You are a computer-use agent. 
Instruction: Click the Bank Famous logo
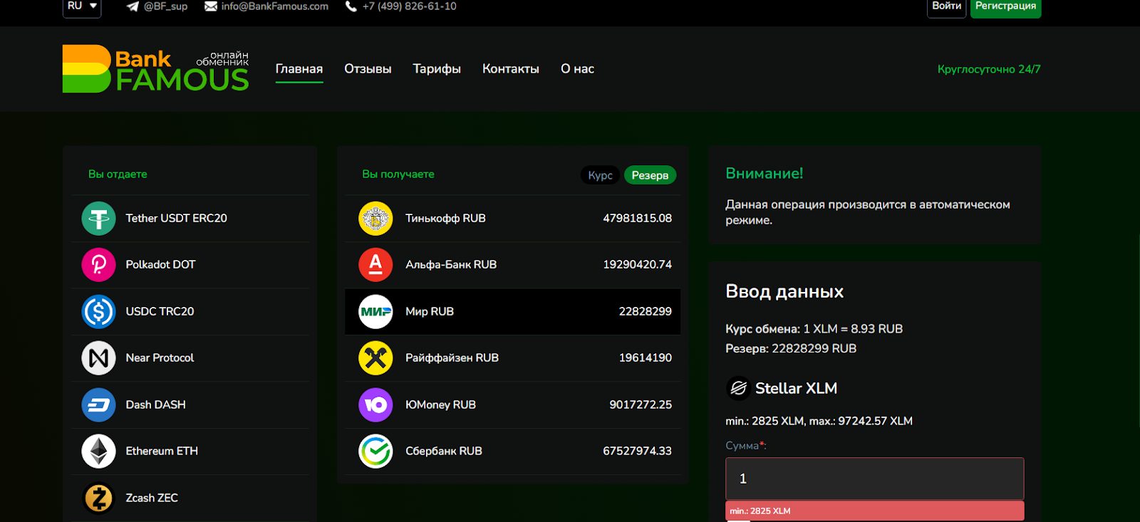(155, 69)
